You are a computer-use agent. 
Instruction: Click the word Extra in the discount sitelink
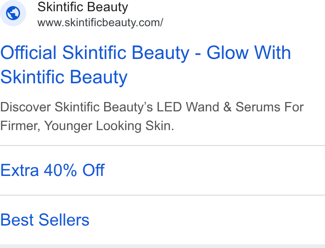[20, 170]
